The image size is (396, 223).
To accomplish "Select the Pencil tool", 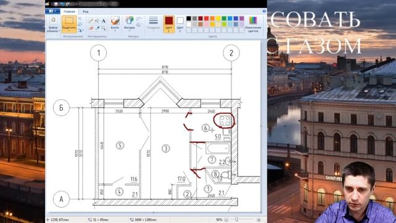I will [91, 20].
